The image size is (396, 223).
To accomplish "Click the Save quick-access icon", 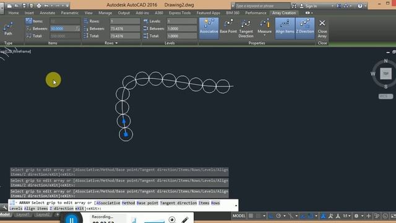I will click(x=24, y=6).
